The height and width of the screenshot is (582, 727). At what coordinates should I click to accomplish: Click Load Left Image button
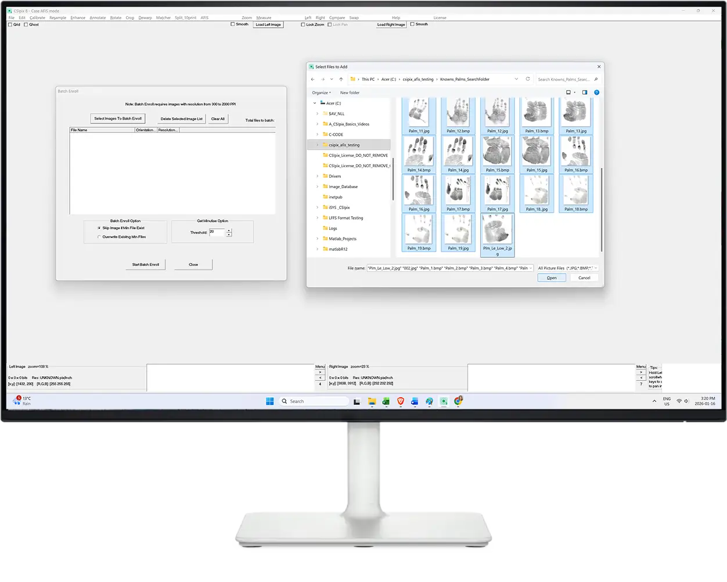[x=268, y=24]
